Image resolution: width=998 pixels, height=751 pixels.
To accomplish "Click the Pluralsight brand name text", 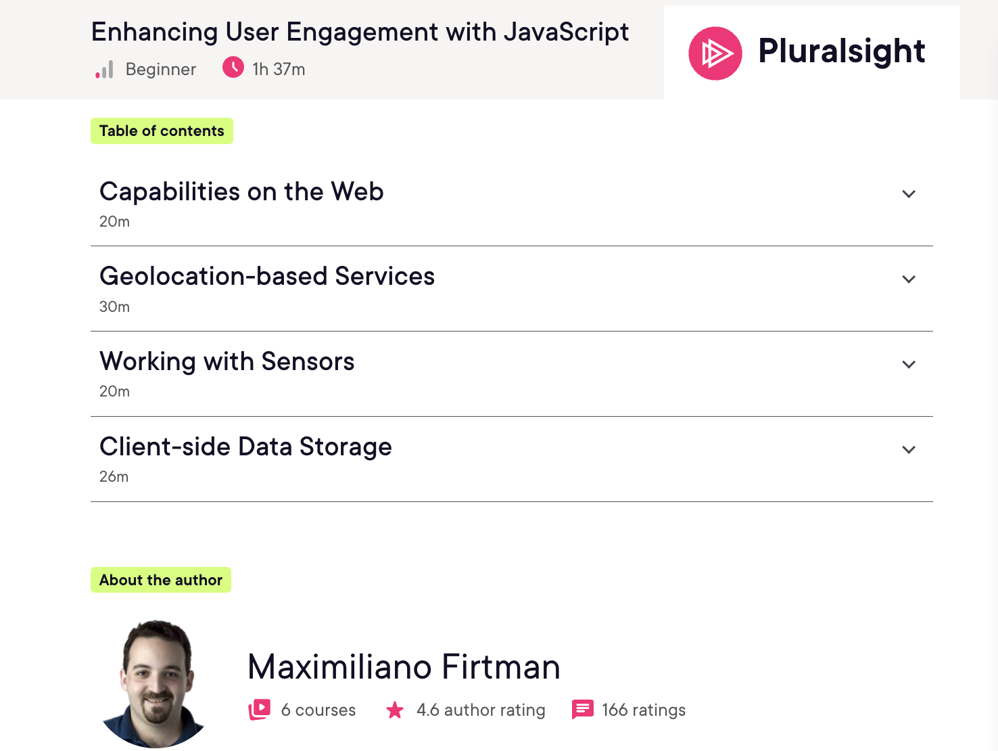I will click(841, 51).
